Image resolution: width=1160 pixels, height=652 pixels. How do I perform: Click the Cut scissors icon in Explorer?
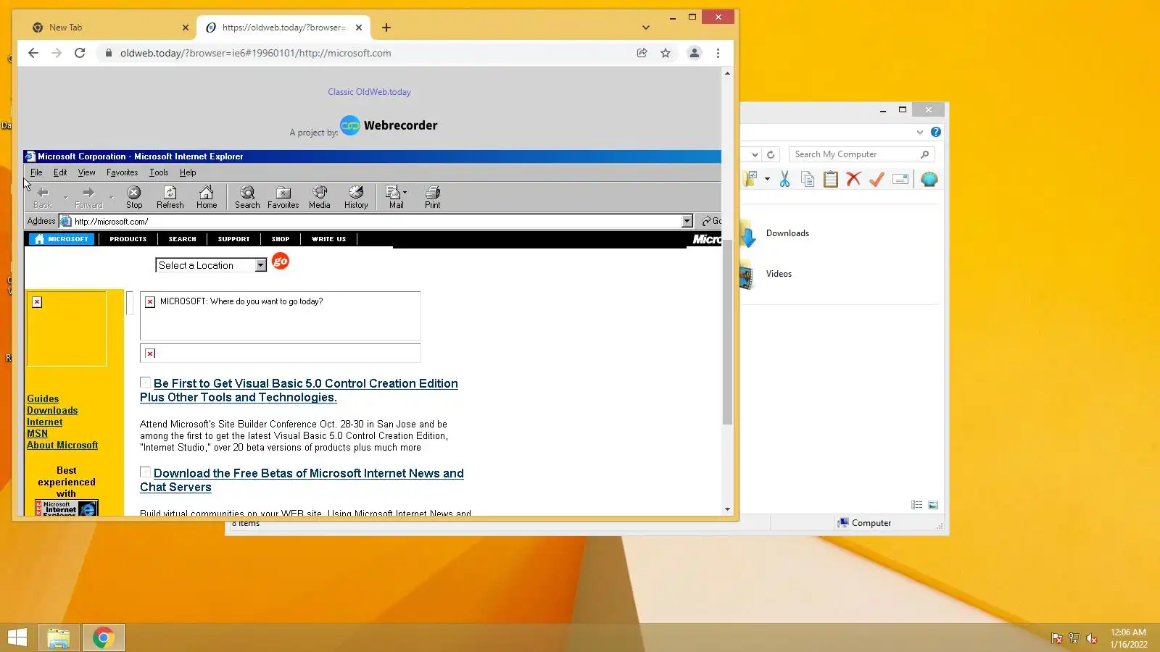[x=784, y=179]
